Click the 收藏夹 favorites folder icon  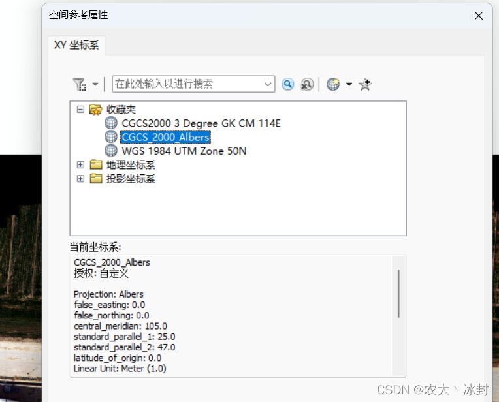pos(95,110)
